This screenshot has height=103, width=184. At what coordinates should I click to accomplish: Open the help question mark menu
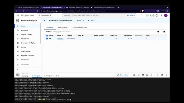157,15
